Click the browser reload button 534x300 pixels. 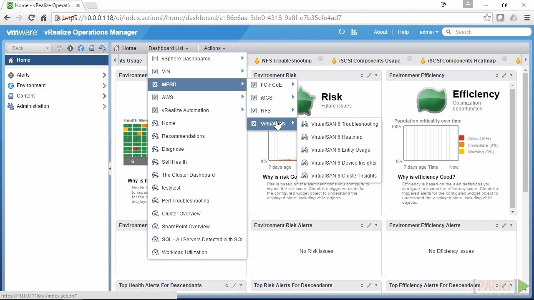click(31, 17)
